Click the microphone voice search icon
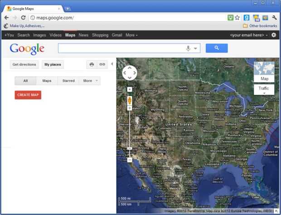The height and width of the screenshot is (215, 281). pos(188,48)
